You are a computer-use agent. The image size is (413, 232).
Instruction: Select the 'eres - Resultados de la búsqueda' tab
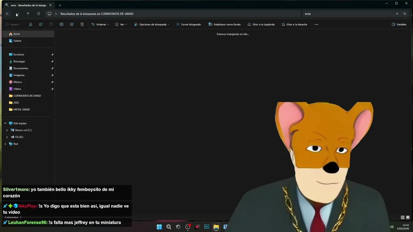(28, 5)
